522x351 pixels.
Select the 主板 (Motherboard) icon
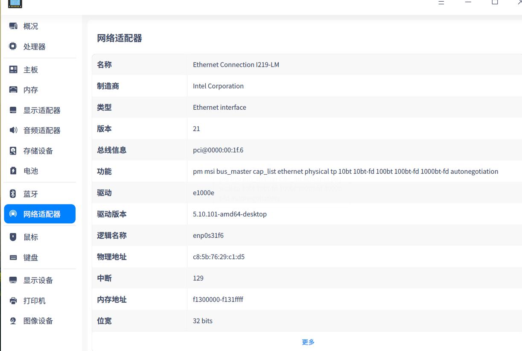point(31,70)
